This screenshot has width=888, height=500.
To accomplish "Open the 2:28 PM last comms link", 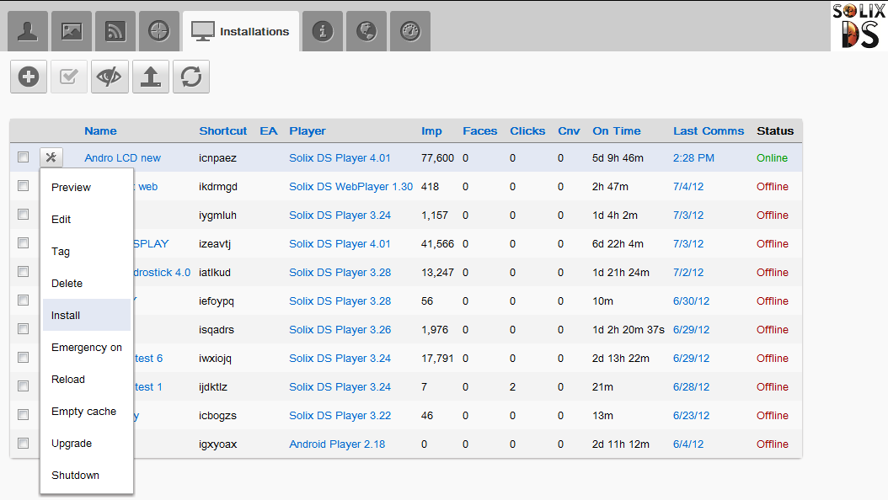I will (x=693, y=157).
